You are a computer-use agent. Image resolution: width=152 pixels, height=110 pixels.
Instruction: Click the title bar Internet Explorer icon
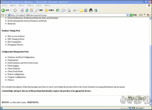point(1,2)
